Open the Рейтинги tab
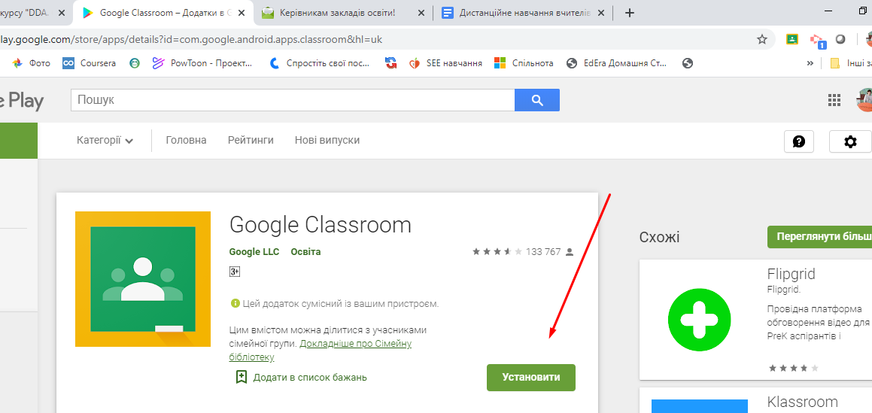This screenshot has height=413, width=872. 251,140
